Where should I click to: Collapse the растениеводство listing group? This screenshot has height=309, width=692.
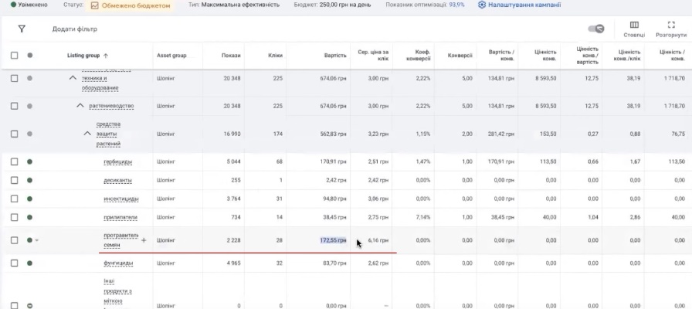pyautogui.click(x=80, y=106)
